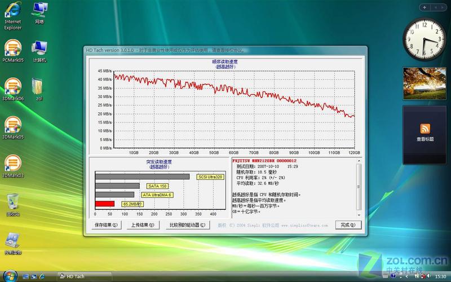Click the HD Tach taskbar button
This screenshot has width=451, height=282.
coord(84,276)
